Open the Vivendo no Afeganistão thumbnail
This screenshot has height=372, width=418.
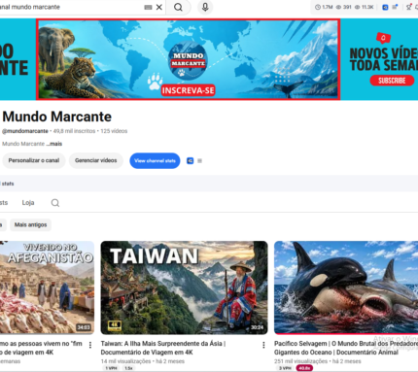pyautogui.click(x=47, y=287)
